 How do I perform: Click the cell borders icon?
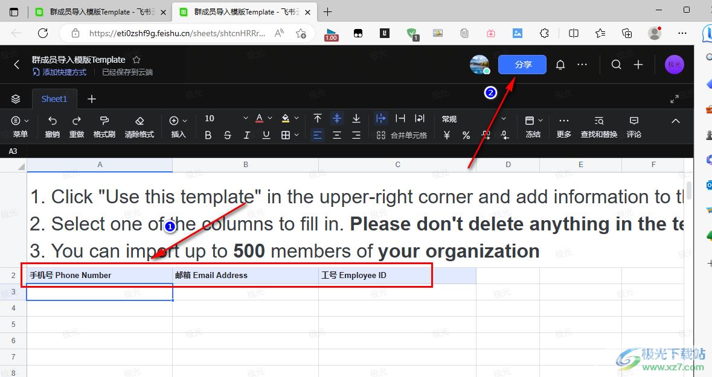286,135
